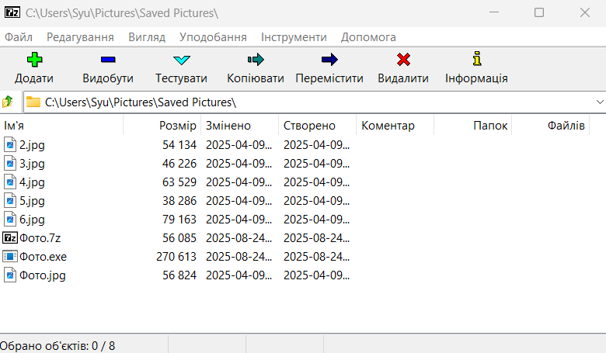Viewport: 606px width, 353px height.
Task: Click the Копіювати arrow icon
Action: coord(255,60)
